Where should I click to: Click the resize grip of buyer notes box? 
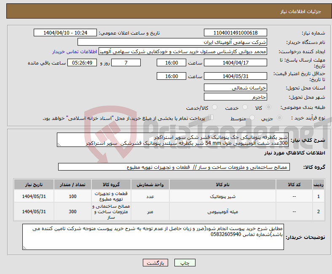[x=24, y=248]
